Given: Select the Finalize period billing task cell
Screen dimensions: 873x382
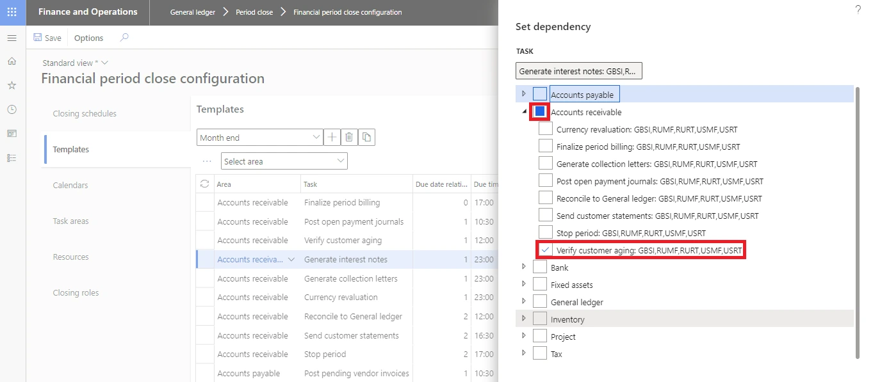Looking at the screenshot, I should click(x=356, y=202).
